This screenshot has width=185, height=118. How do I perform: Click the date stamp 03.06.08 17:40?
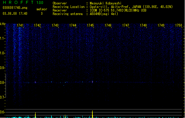[15, 14]
